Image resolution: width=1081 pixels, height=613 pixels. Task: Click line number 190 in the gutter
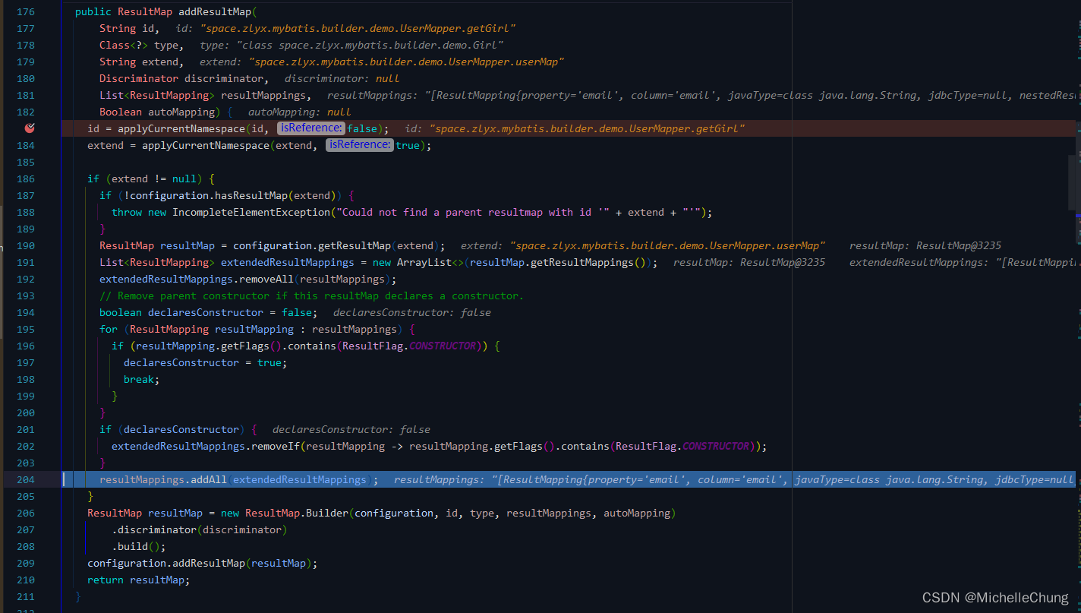click(x=25, y=245)
